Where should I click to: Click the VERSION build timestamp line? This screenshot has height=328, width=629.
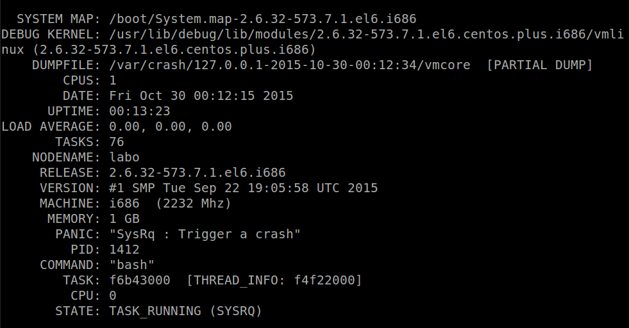(x=244, y=188)
